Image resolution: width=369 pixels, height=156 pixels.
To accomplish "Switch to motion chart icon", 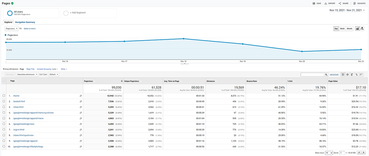I will click(x=362, y=28).
